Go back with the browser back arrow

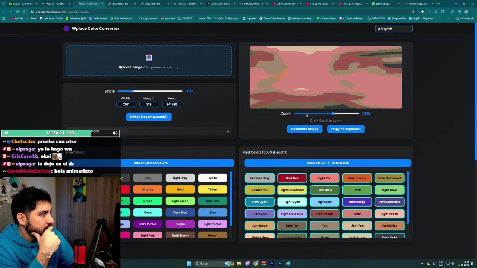(4, 12)
